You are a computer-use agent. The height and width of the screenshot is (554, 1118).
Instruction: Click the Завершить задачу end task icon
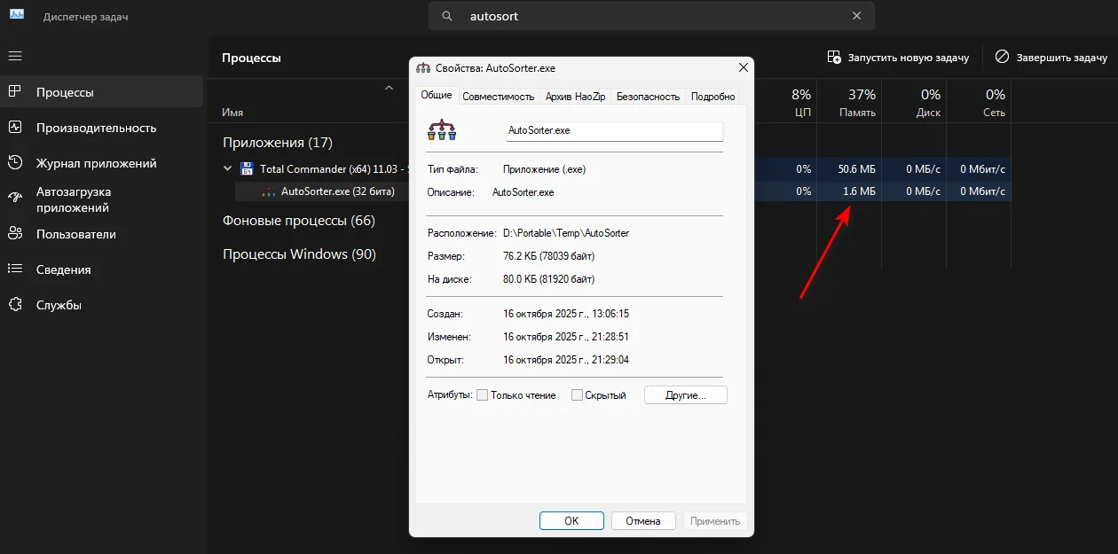(1002, 57)
